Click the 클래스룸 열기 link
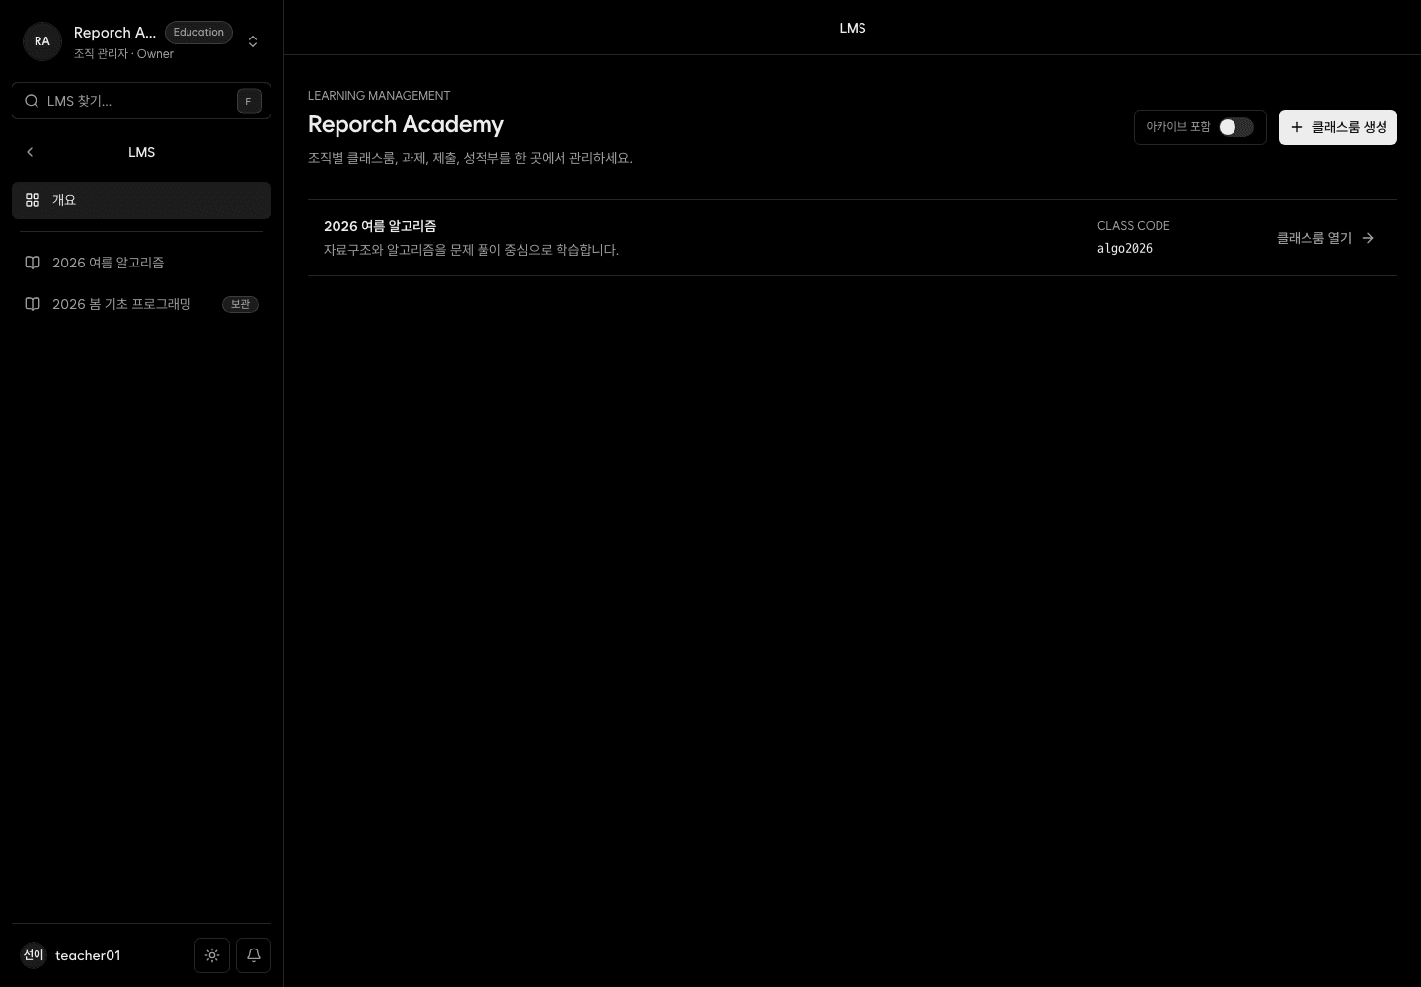 coord(1325,238)
